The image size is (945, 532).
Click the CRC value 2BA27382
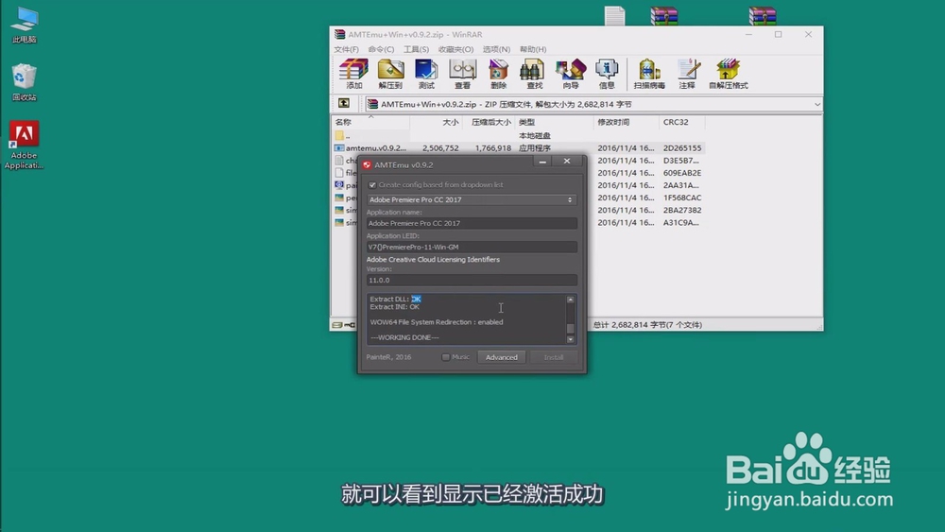point(681,211)
